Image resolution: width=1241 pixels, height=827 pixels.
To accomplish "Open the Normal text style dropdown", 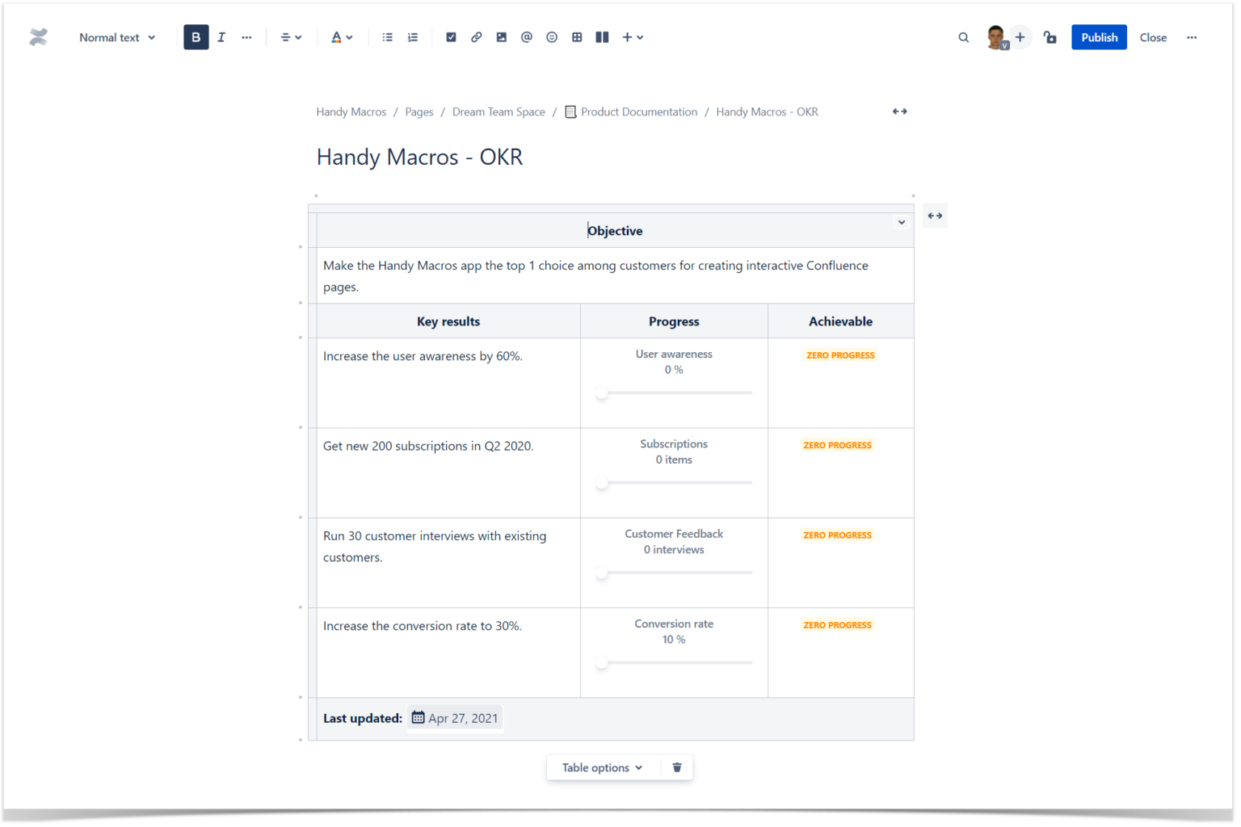I will click(x=116, y=37).
